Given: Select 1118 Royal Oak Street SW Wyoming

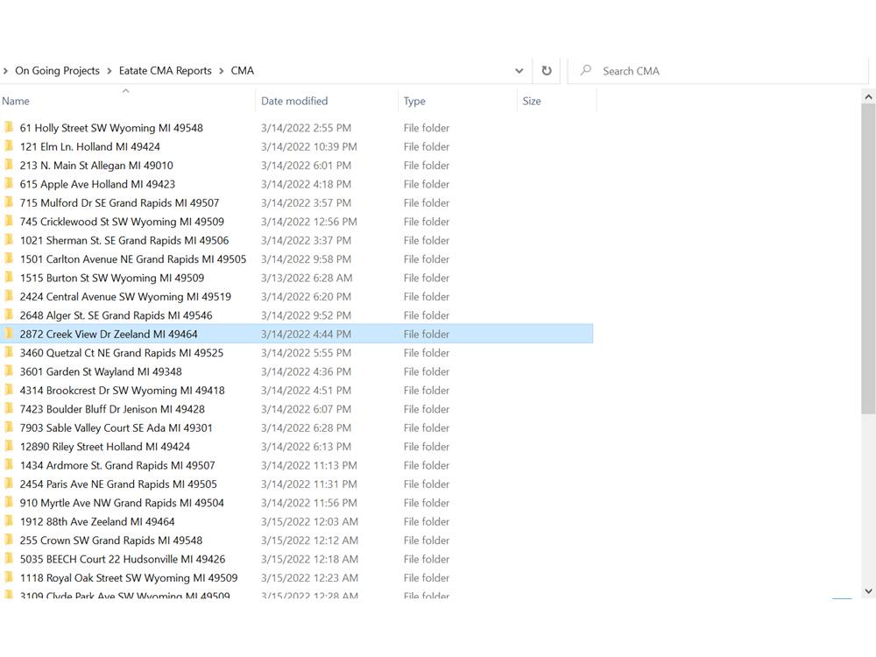Looking at the screenshot, I should coord(129,577).
